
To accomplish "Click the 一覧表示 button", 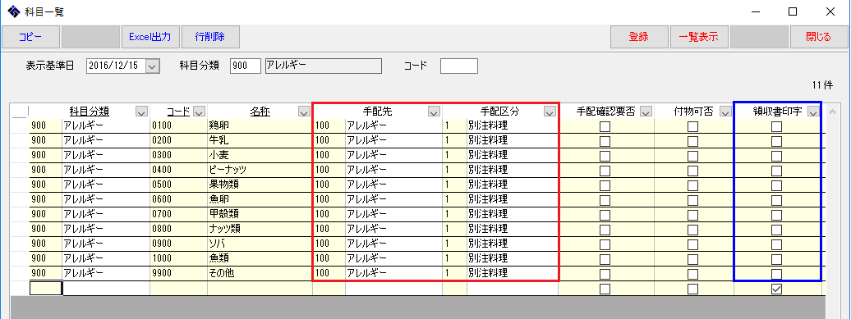I will click(x=699, y=37).
